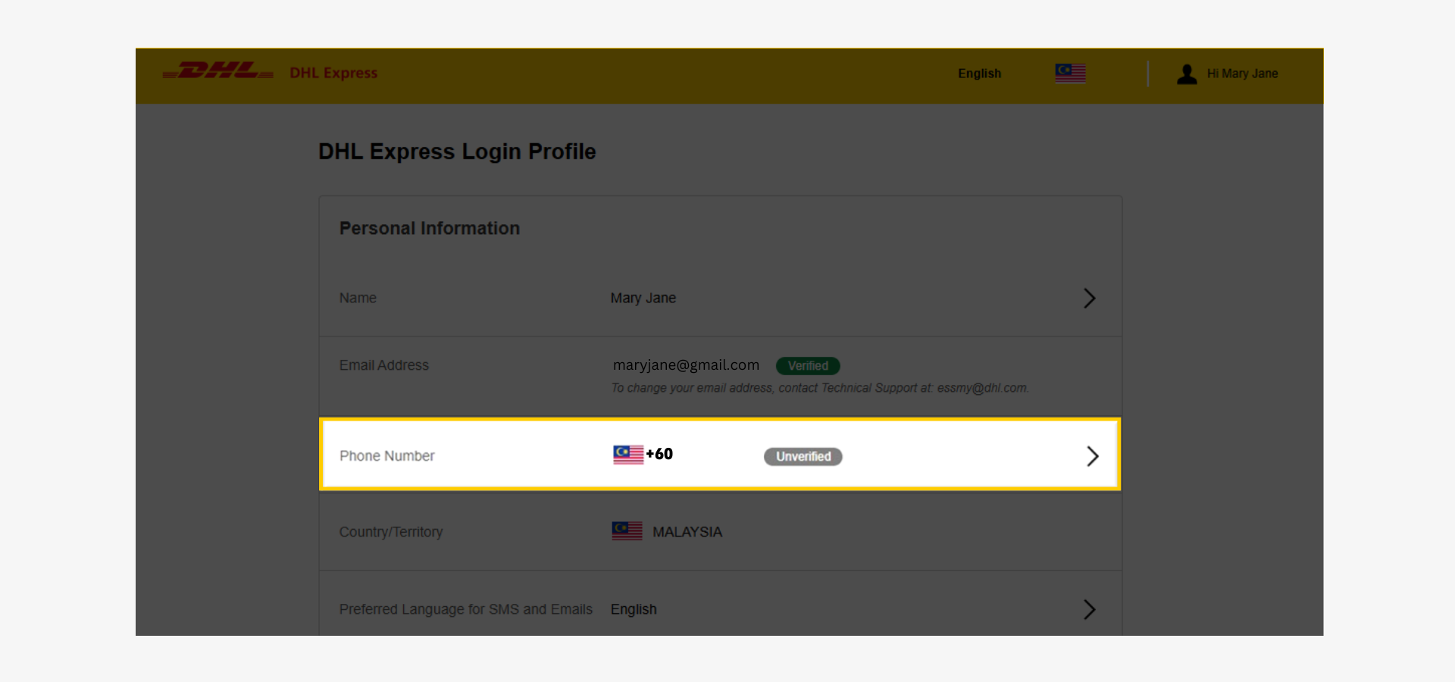Click the +60 country code
The image size is (1455, 682).
click(x=659, y=454)
